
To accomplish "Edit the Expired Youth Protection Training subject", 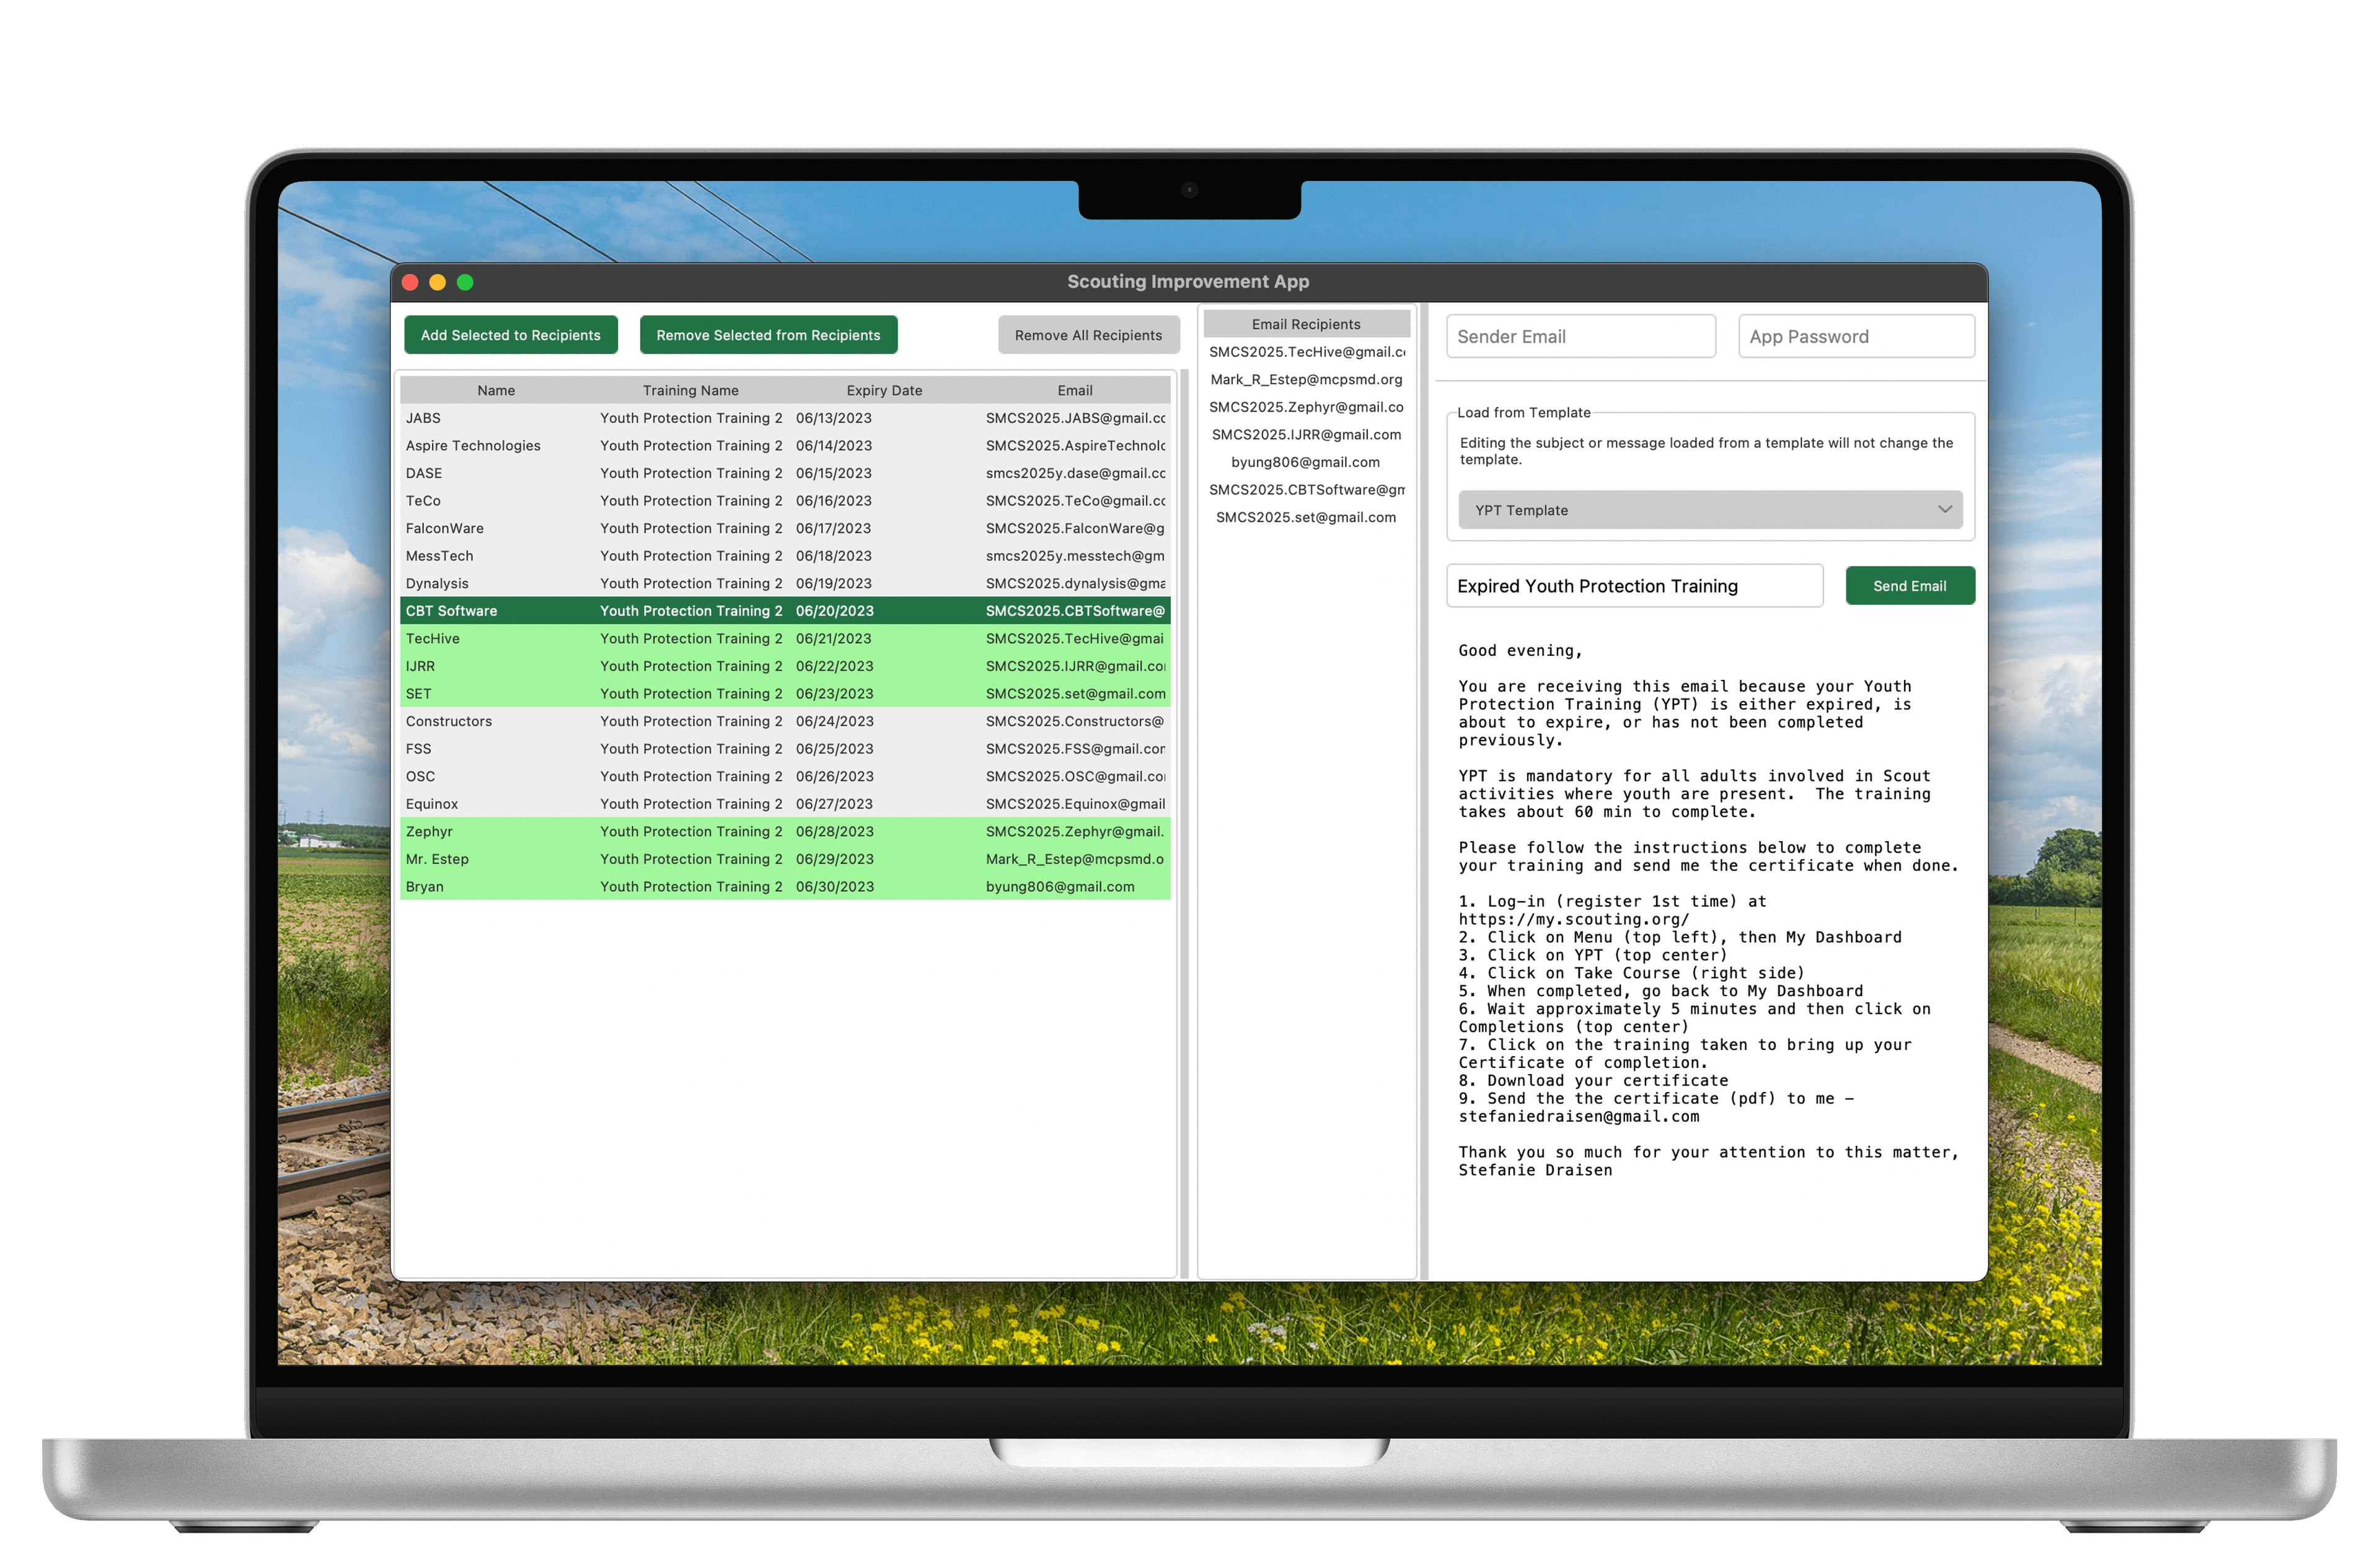I will click(1633, 586).
